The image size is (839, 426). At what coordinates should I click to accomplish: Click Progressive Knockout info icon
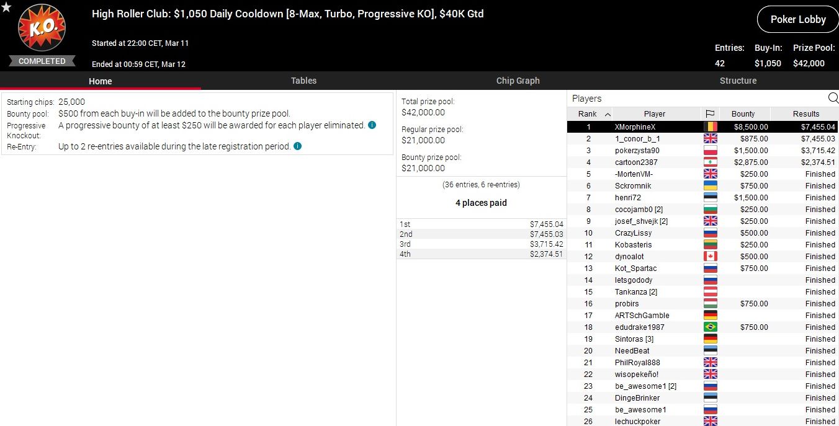tap(372, 125)
